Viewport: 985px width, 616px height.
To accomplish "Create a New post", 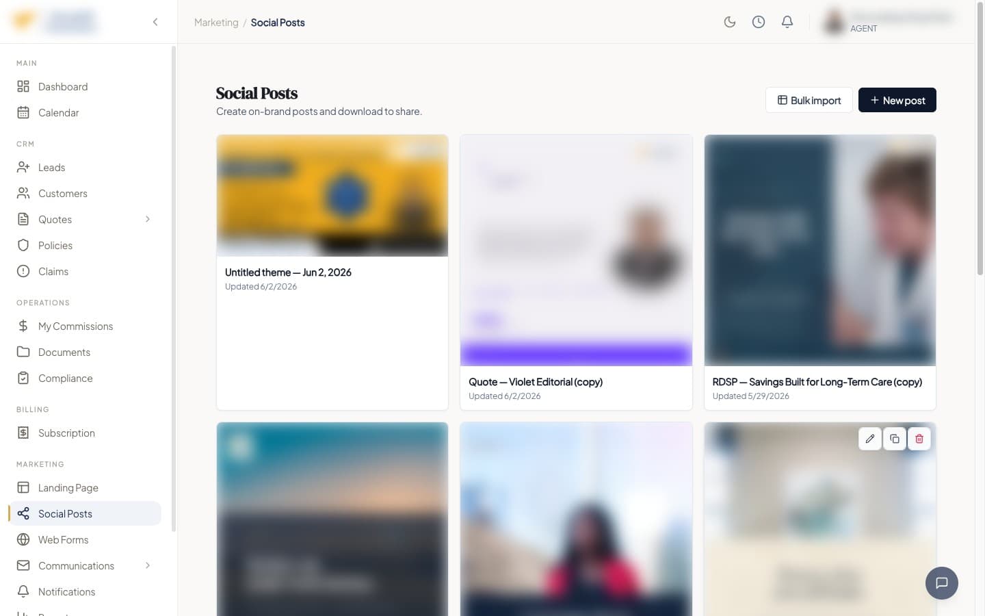I will coord(897,100).
